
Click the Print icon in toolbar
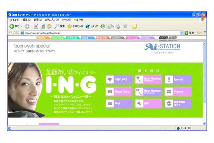tap(118, 26)
